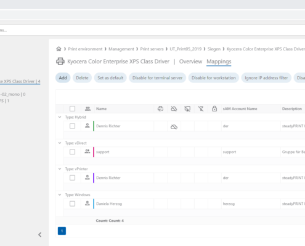Click the sAM account value herzog
The width and height of the screenshot is (305, 246).
click(229, 204)
